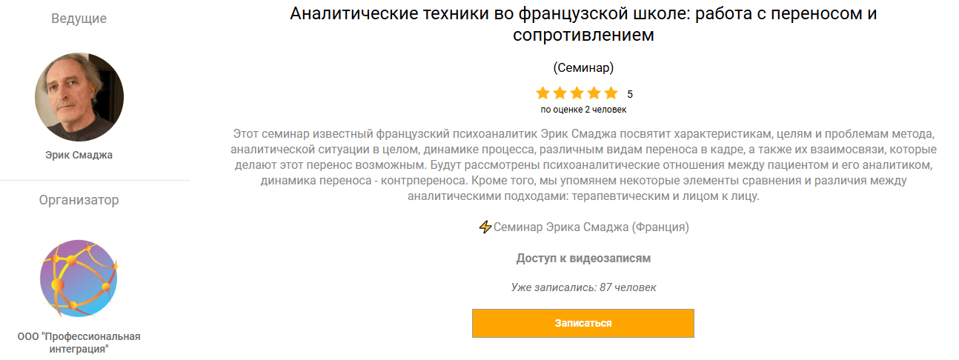Click the first rating star
959x360 pixels.
coord(543,93)
